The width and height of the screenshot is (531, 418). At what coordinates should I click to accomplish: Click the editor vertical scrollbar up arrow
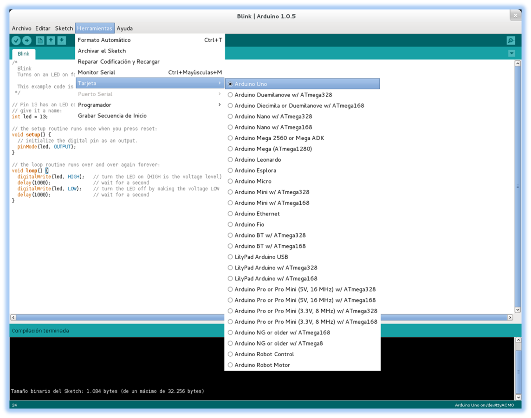coord(518,63)
